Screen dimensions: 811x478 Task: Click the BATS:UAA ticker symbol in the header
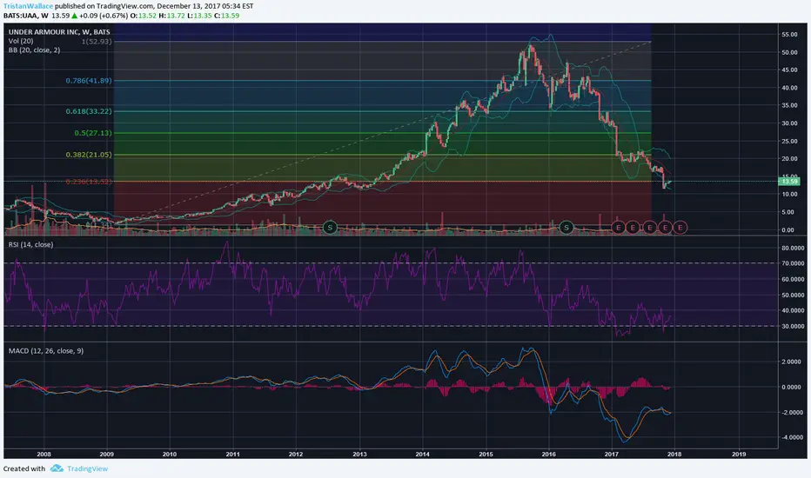pos(21,16)
